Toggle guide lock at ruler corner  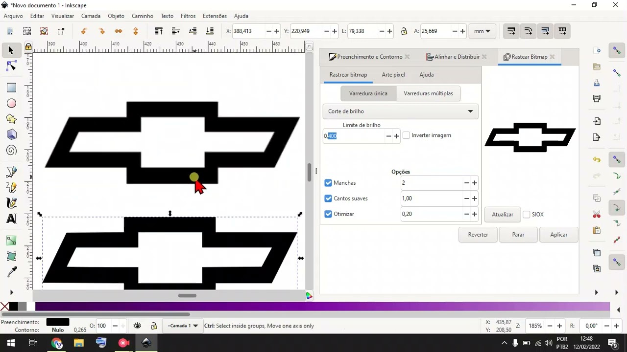(28, 46)
